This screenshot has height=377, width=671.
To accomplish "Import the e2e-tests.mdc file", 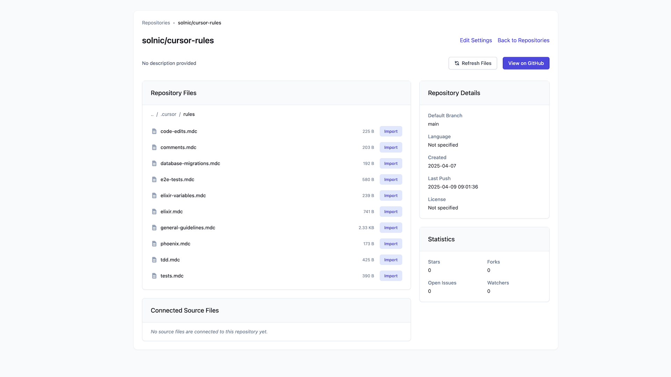I will (x=390, y=179).
